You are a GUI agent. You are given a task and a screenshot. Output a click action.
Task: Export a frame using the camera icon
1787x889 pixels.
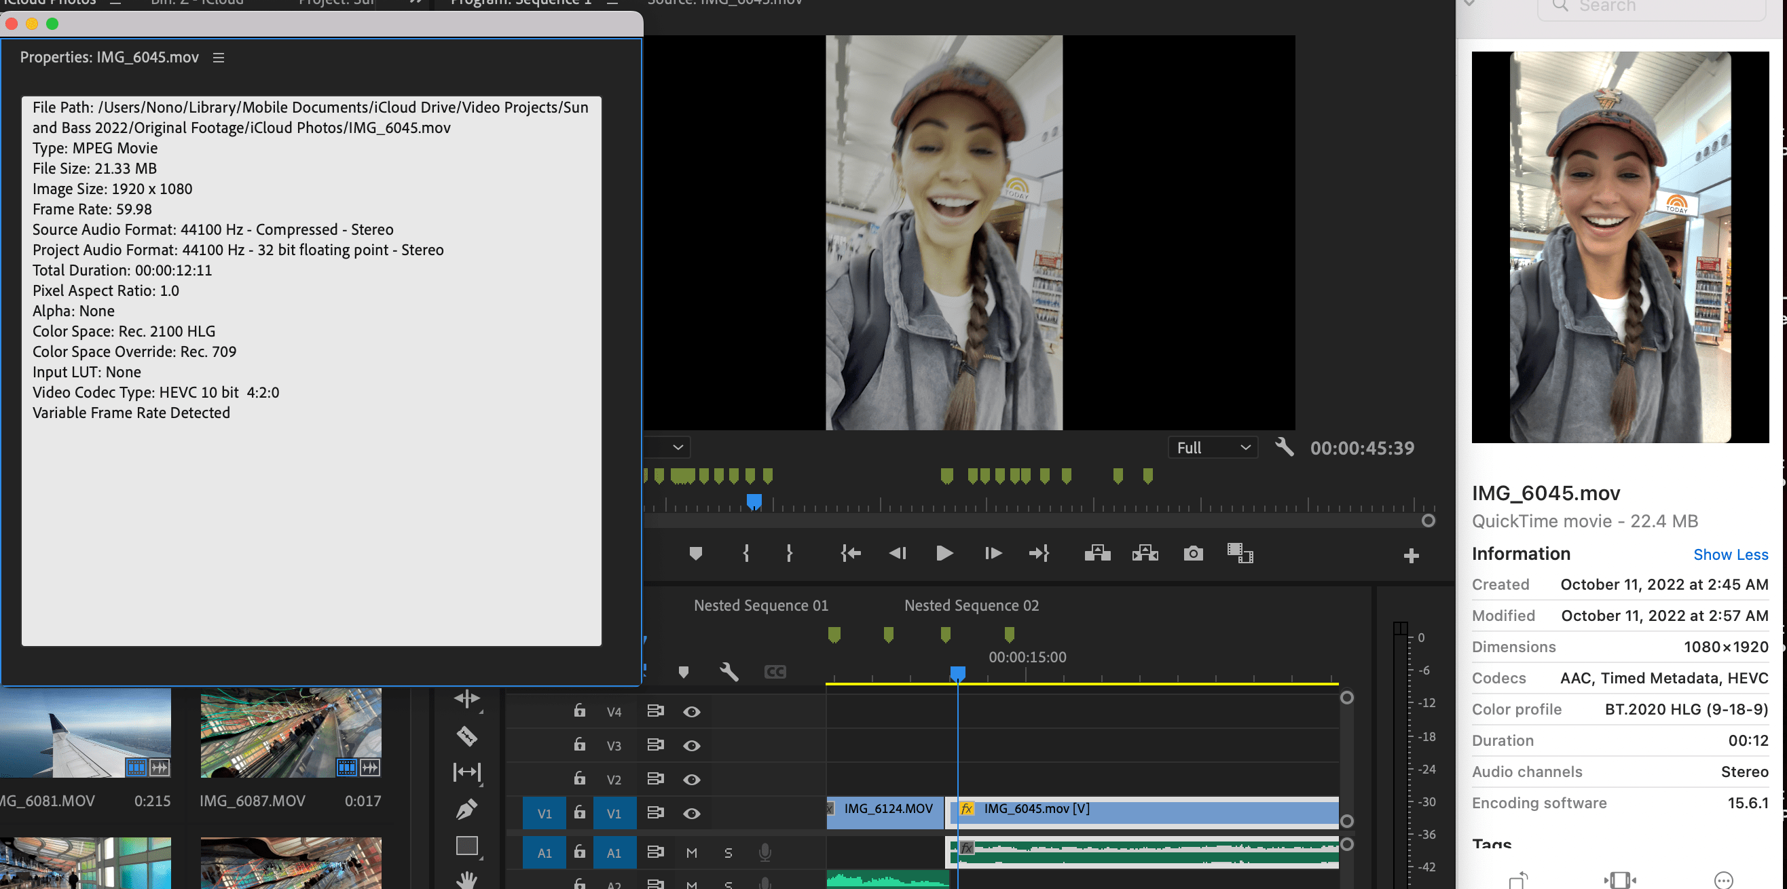coord(1193,553)
